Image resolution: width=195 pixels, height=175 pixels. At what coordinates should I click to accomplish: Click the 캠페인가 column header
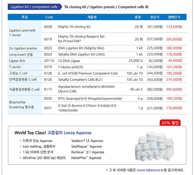coord(174,17)
